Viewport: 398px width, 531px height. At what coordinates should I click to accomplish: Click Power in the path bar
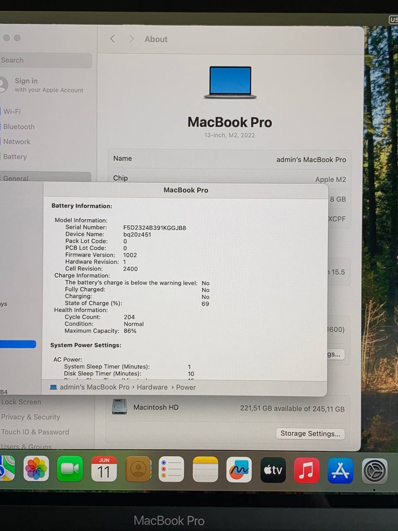[186, 387]
